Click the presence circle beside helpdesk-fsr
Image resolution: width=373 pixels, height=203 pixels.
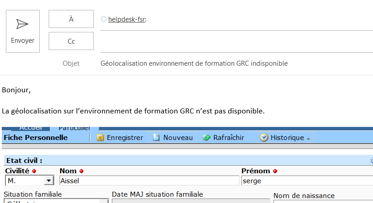tap(104, 19)
